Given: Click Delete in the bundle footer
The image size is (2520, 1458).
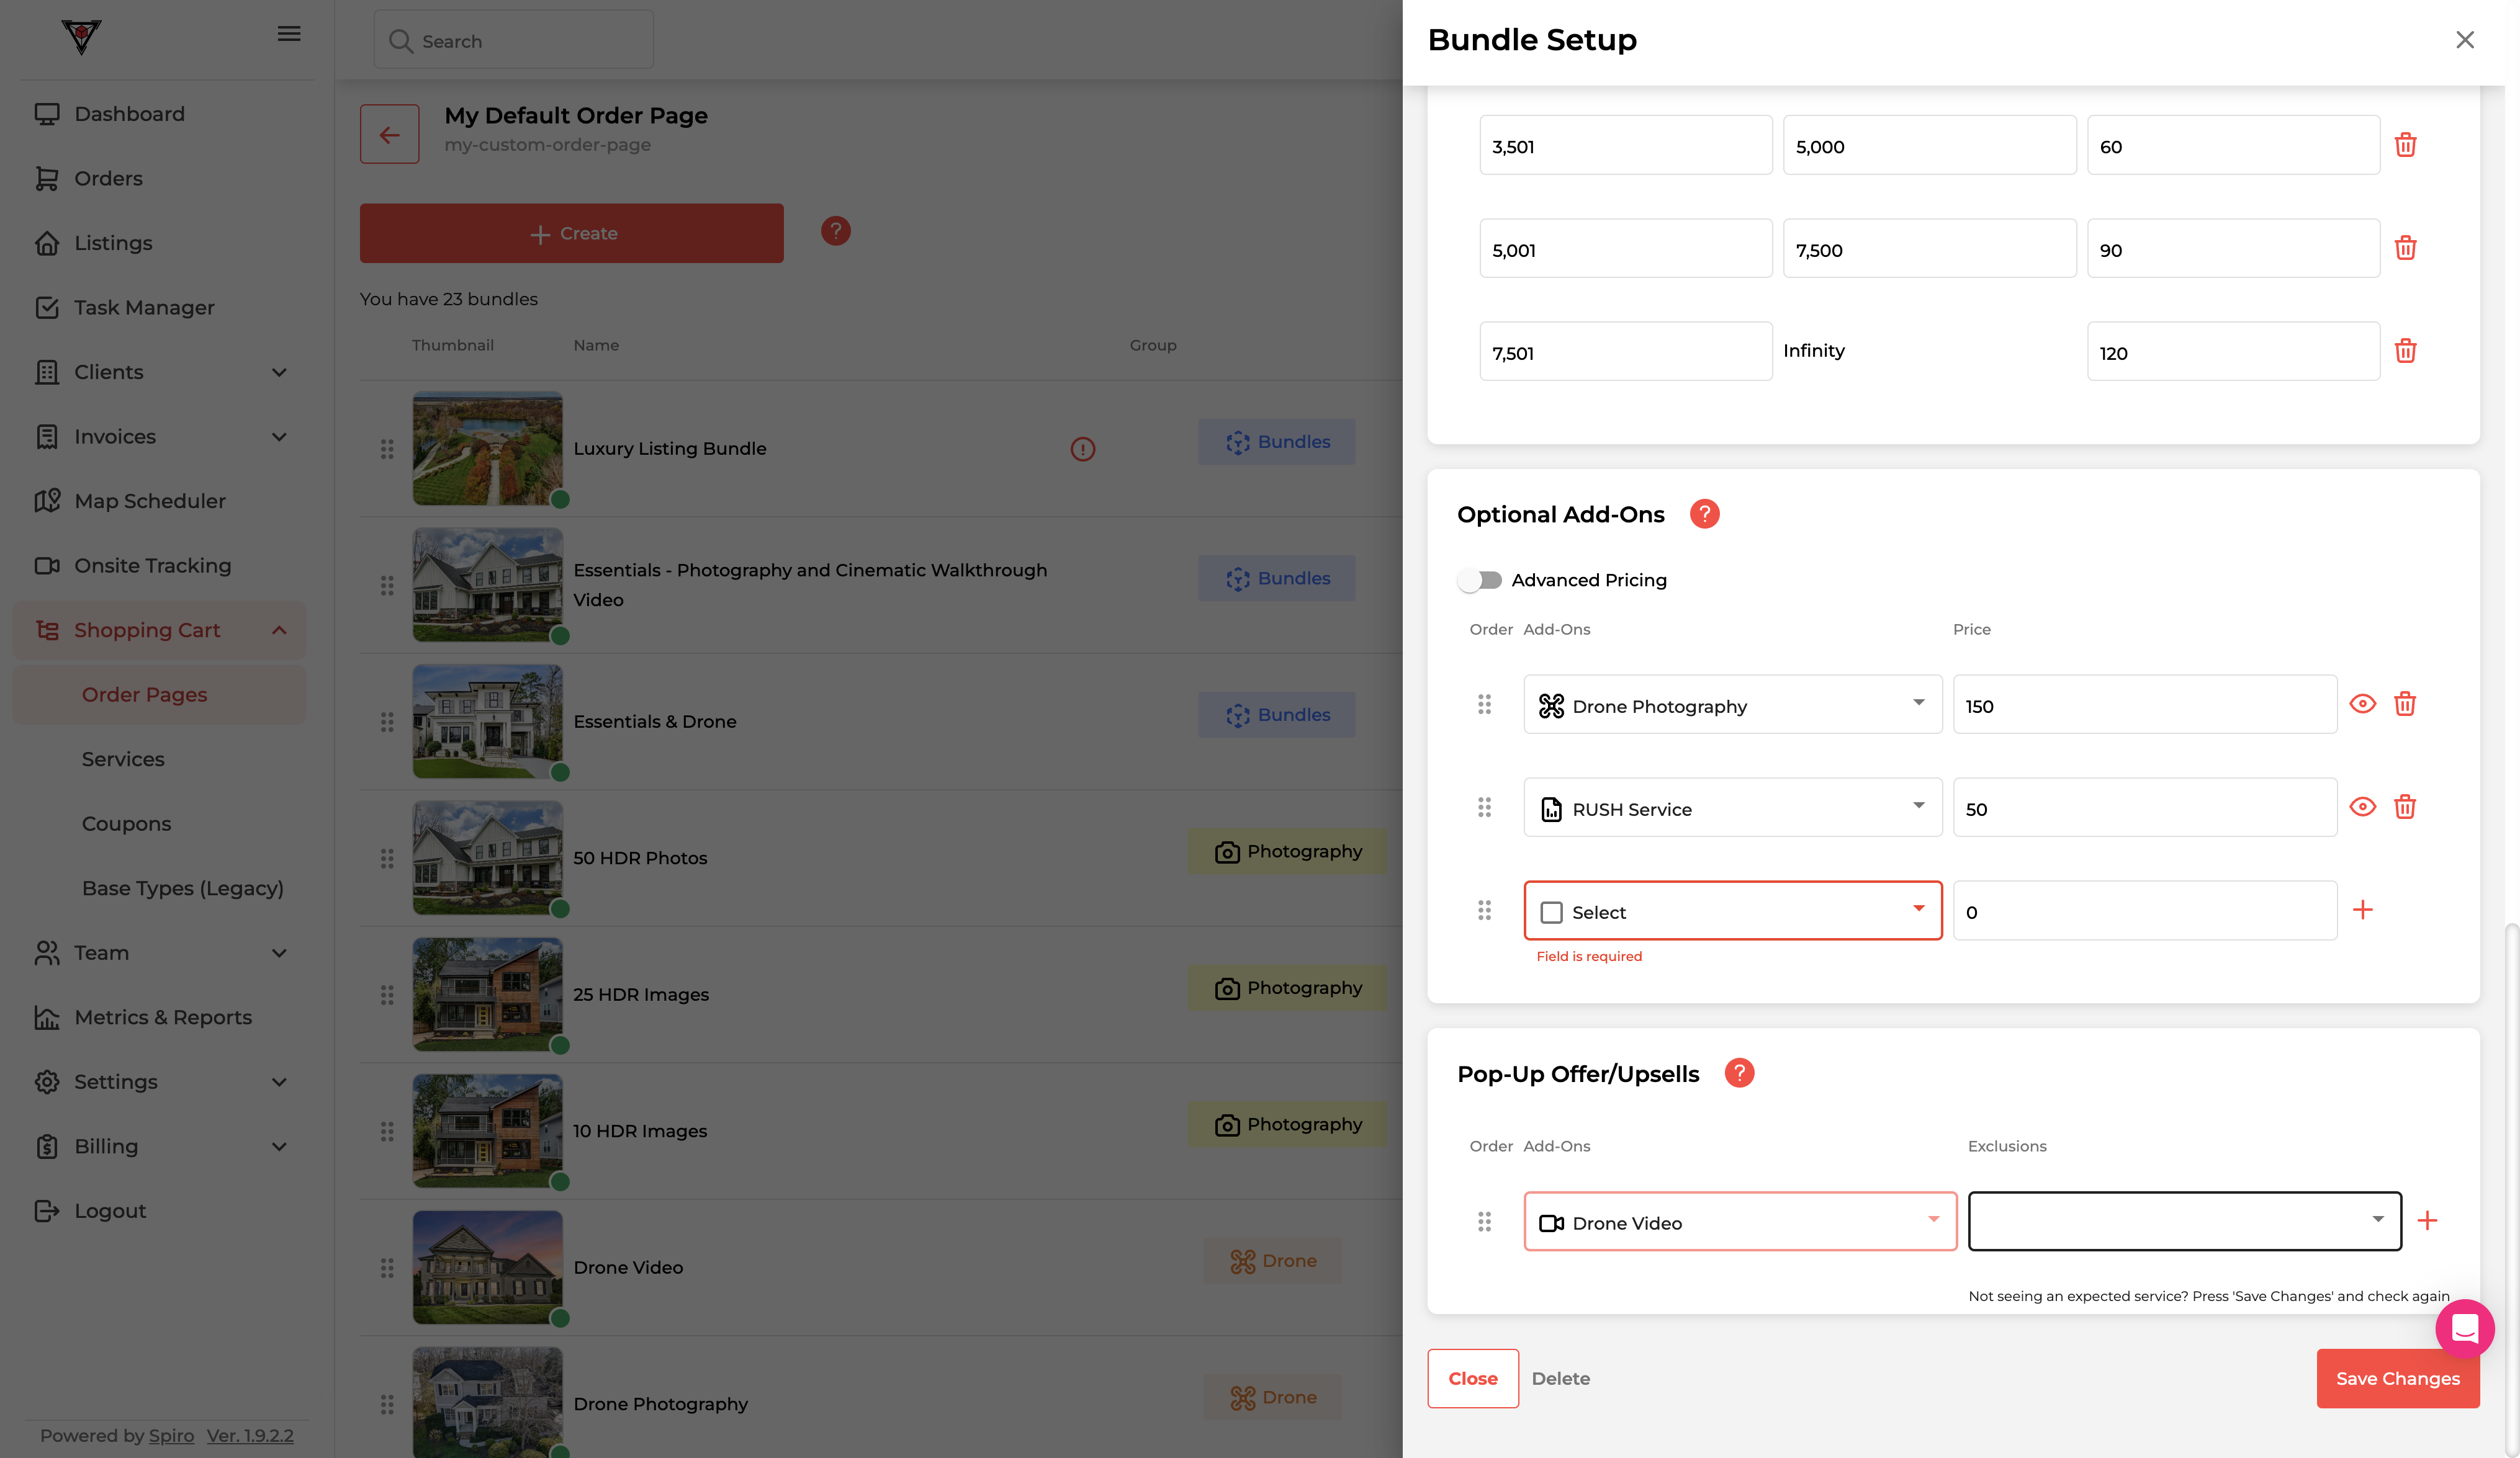Looking at the screenshot, I should tap(1560, 1379).
